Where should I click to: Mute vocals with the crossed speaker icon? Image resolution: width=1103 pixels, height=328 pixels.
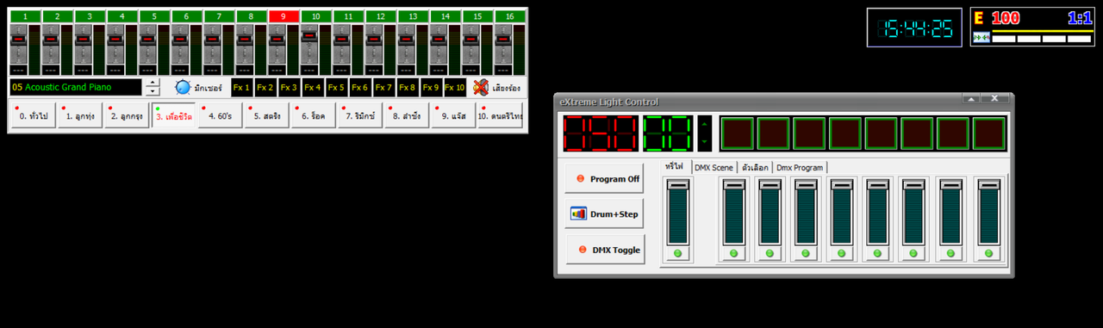pyautogui.click(x=481, y=87)
